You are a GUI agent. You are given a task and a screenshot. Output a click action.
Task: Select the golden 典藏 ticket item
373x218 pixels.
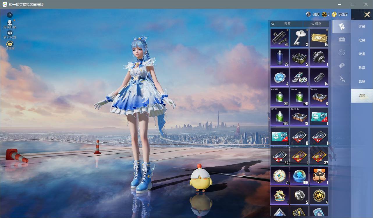coord(319,38)
